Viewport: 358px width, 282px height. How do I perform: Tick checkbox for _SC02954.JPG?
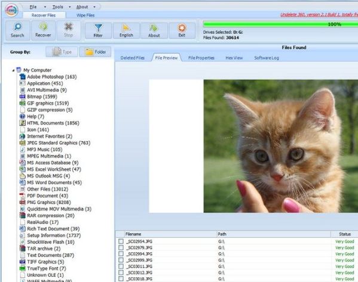coord(121,241)
